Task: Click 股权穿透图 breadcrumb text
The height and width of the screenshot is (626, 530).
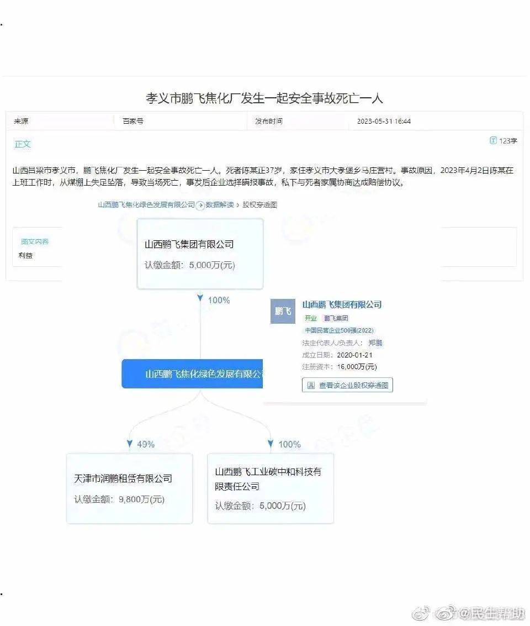Action: (259, 205)
